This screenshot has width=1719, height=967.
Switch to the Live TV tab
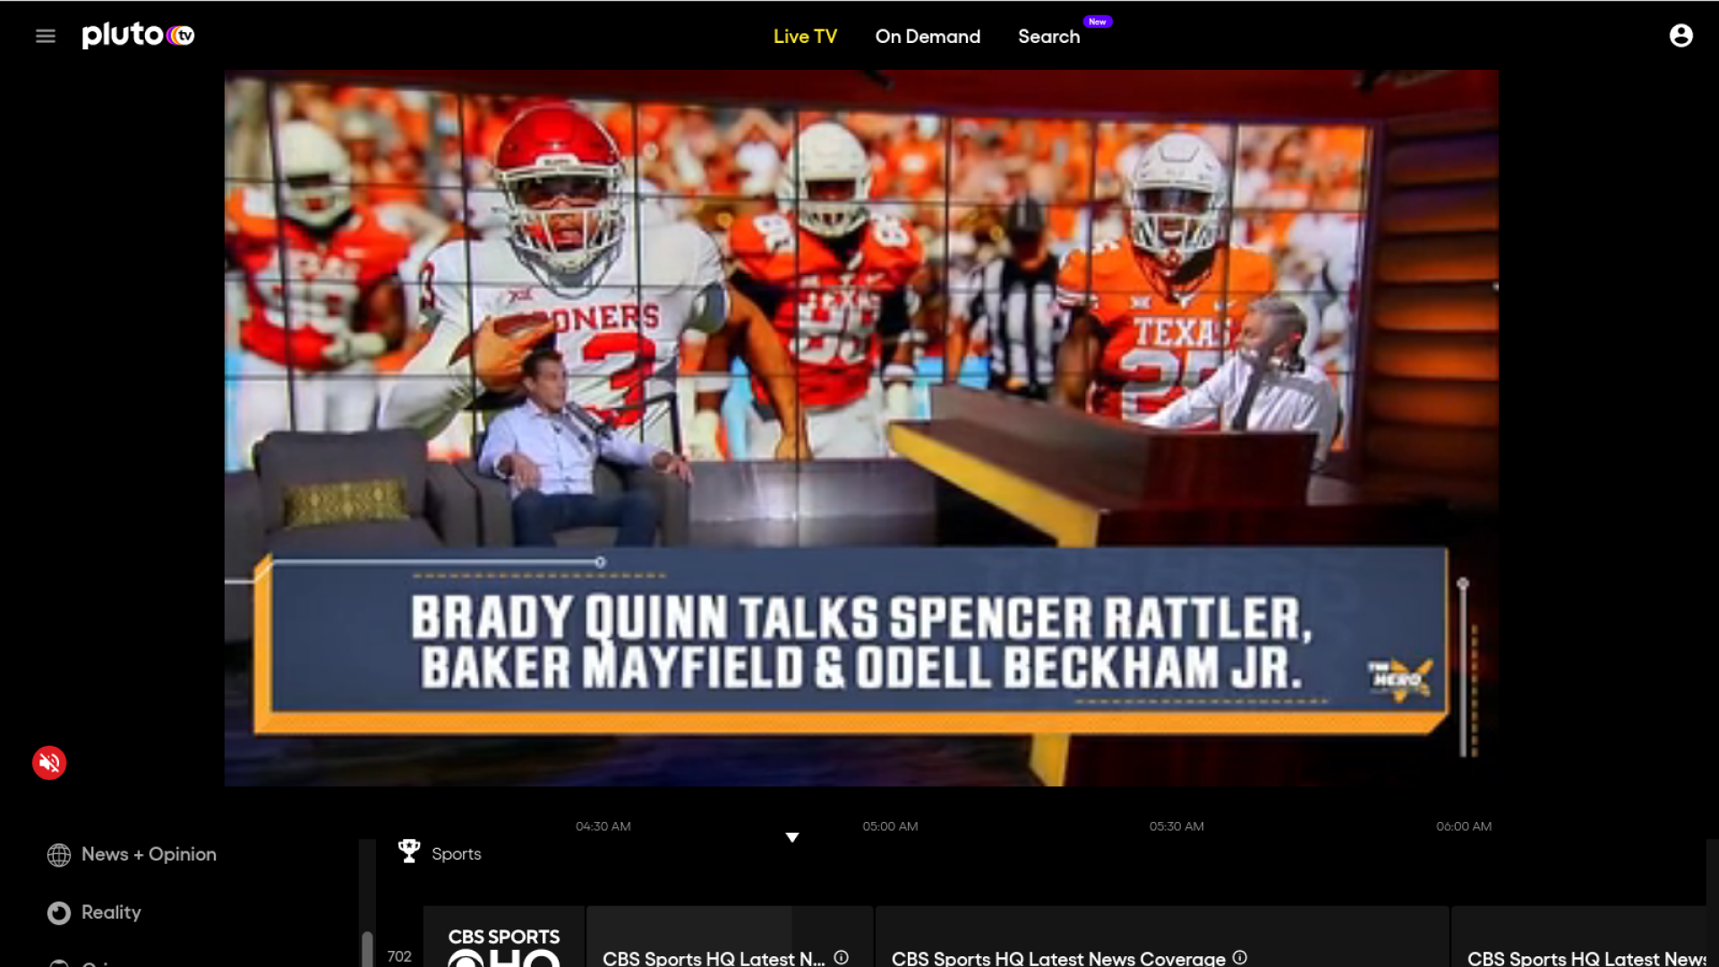click(805, 37)
